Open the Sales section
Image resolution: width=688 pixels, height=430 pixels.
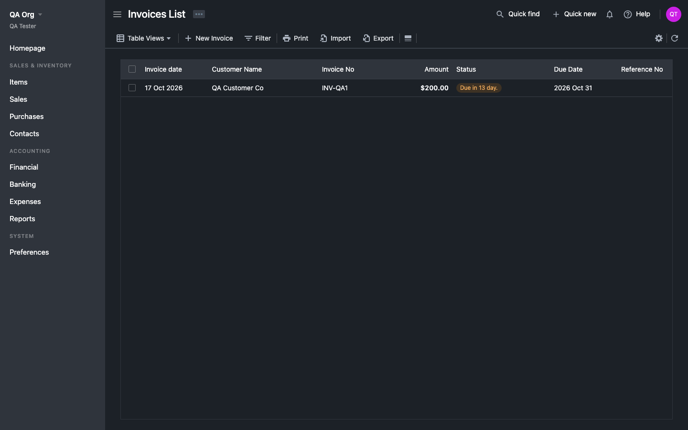click(18, 99)
